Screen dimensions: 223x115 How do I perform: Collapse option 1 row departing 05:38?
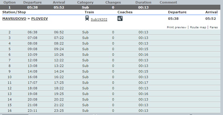pos(110,7)
